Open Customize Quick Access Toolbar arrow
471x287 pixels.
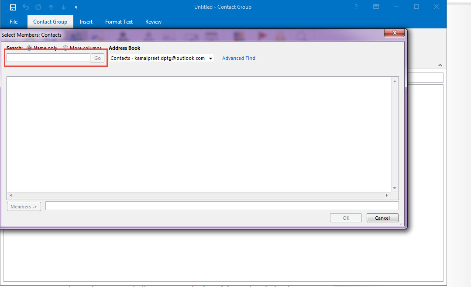[x=76, y=7]
